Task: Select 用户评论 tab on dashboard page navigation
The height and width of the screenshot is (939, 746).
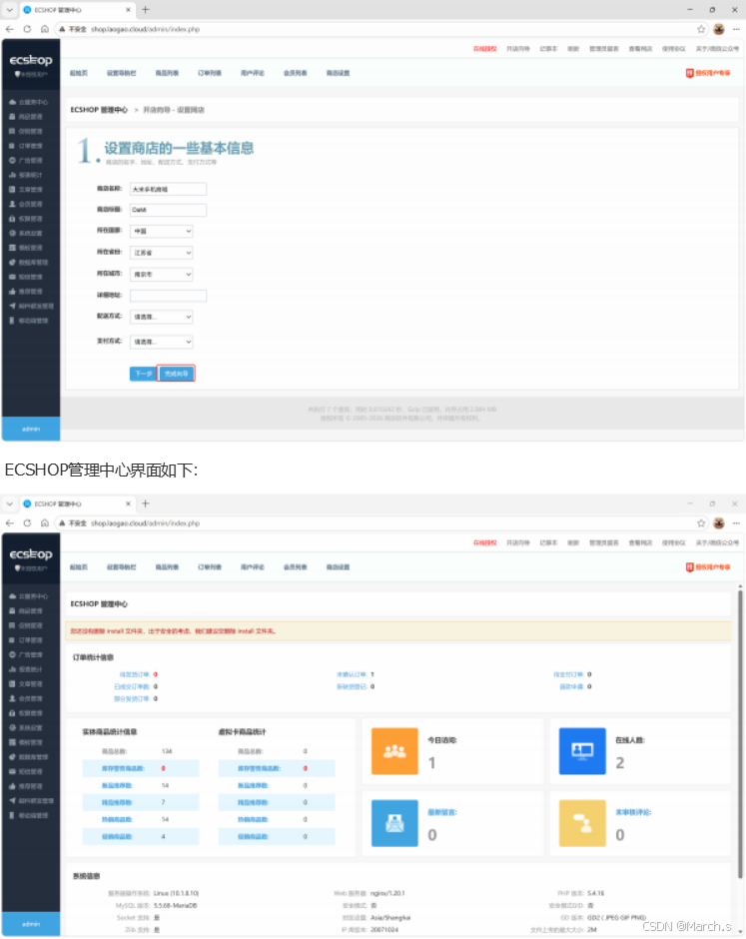Action: tap(253, 567)
